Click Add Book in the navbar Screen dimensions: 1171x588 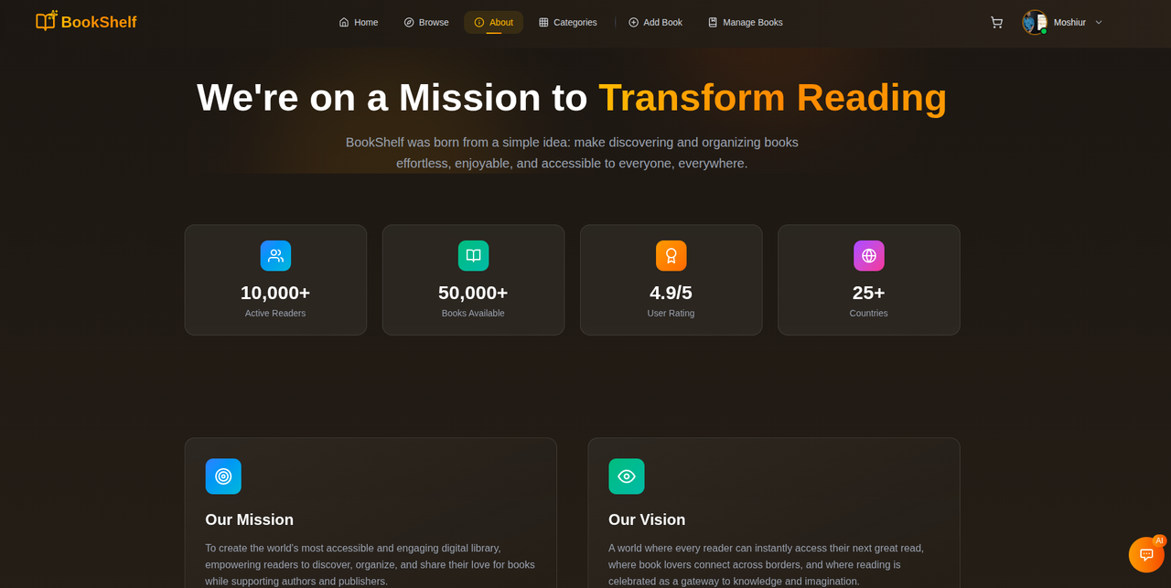pos(655,22)
